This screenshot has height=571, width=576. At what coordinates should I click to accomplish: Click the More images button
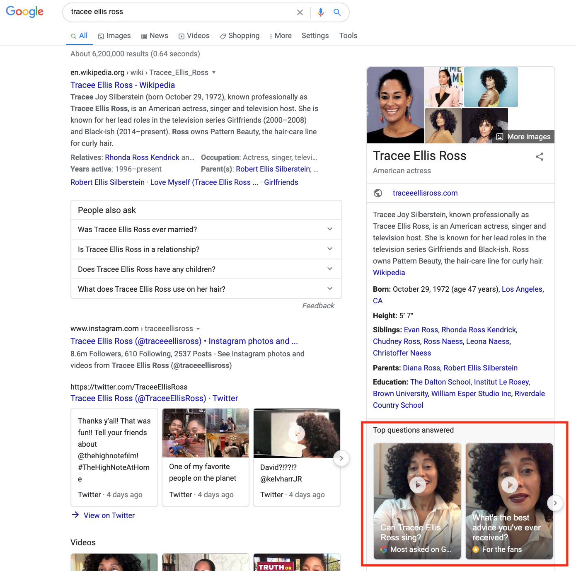(x=523, y=137)
